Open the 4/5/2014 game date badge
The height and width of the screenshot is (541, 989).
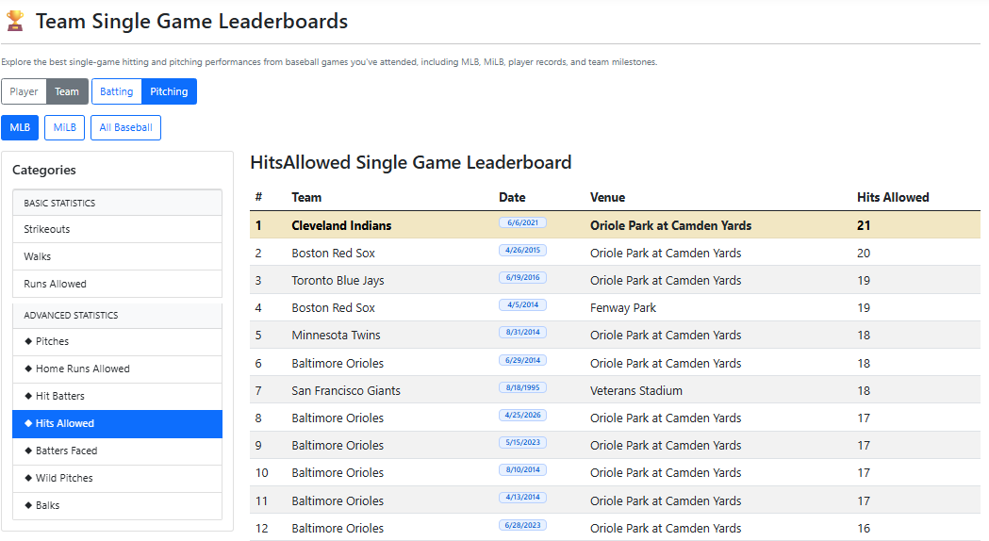tap(523, 304)
